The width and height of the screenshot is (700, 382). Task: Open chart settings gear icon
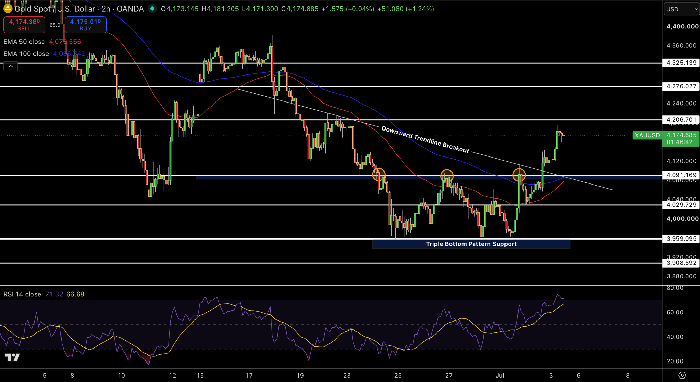682,375
